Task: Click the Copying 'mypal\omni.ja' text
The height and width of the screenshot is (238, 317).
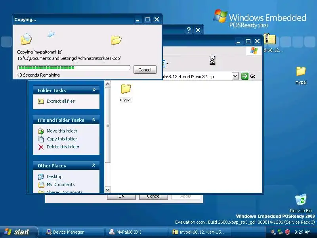Action: click(x=40, y=52)
